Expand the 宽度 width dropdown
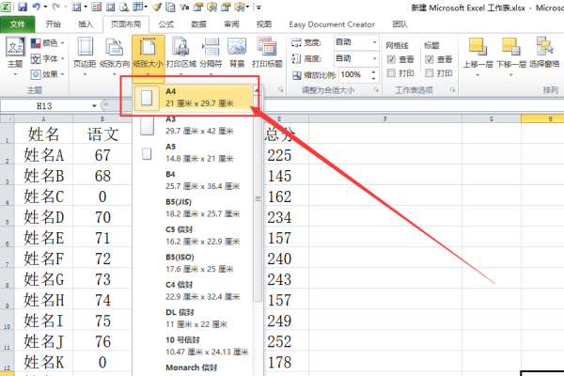Viewport: 564px width, 376px height. [x=371, y=42]
